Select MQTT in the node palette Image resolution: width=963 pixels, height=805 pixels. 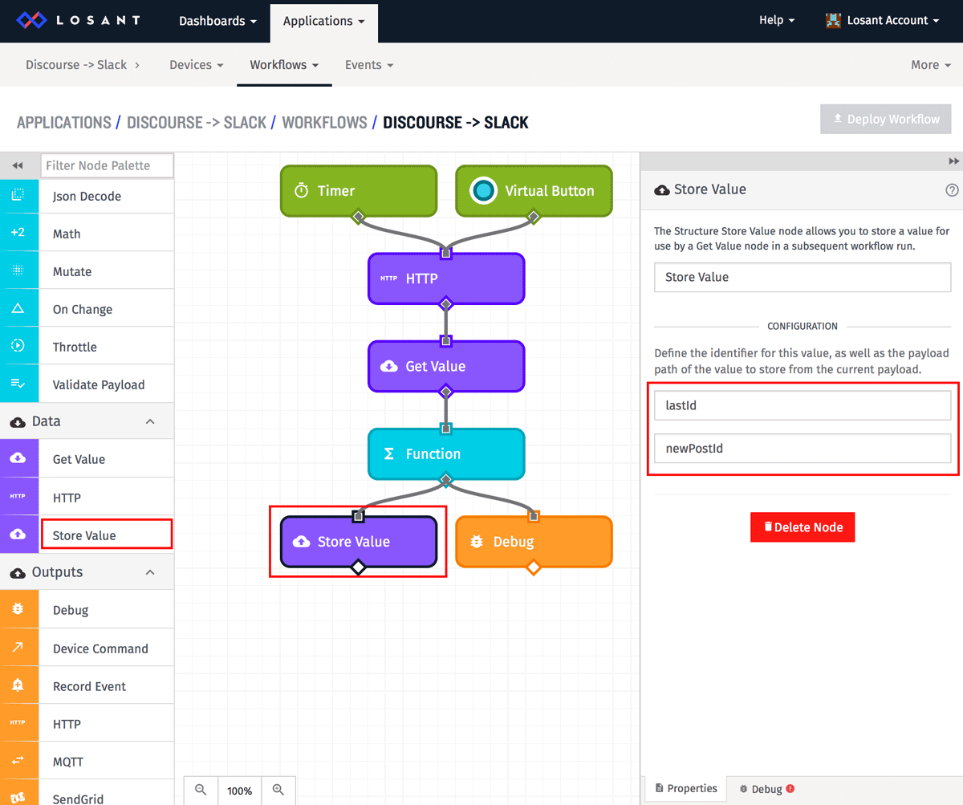pos(87,761)
